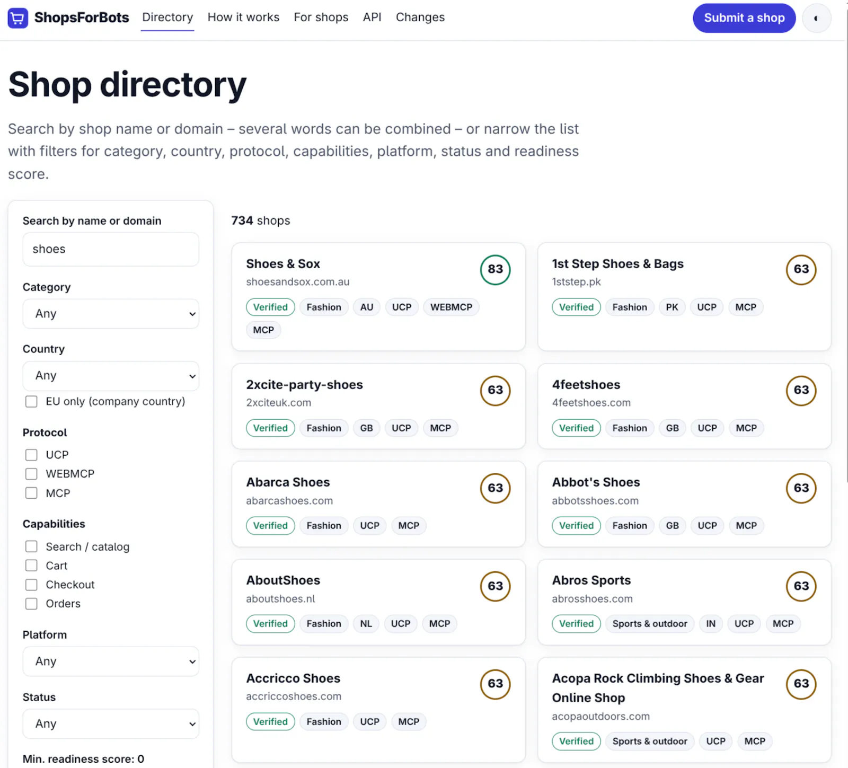Open Acopa Rock Climbing Shoes & Gear title
The width and height of the screenshot is (848, 768).
click(658, 688)
